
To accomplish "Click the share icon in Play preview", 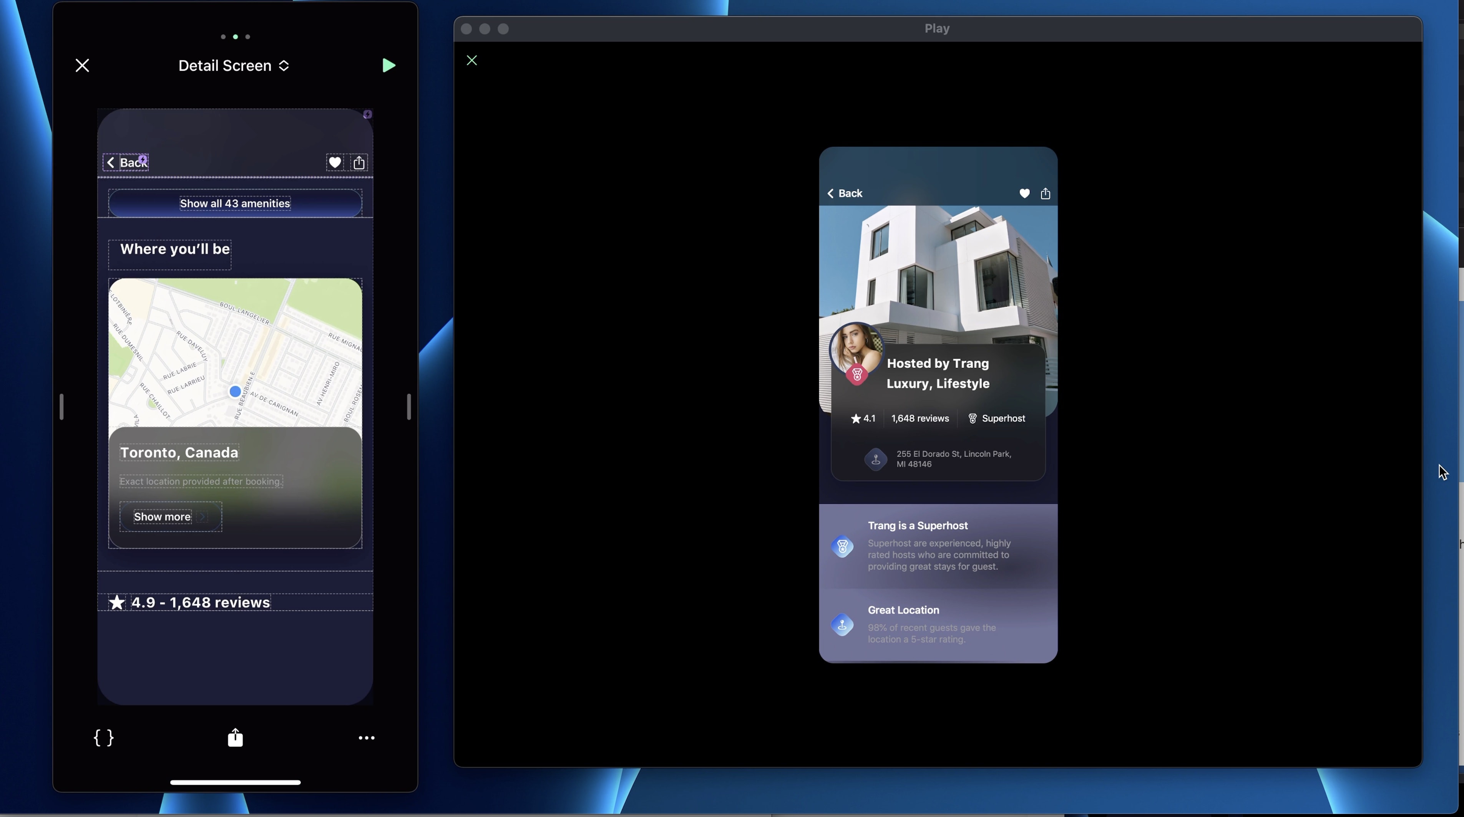I will 1045,193.
